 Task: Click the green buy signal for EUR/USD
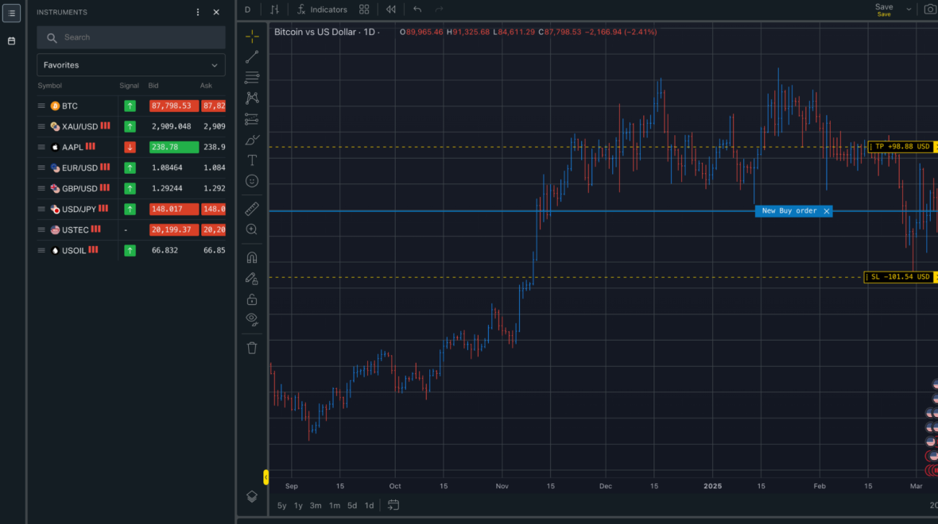click(x=129, y=168)
